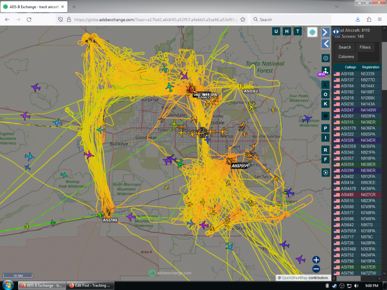Switch to Edit Post taskbar window
The image size is (387, 290).
coord(91,285)
